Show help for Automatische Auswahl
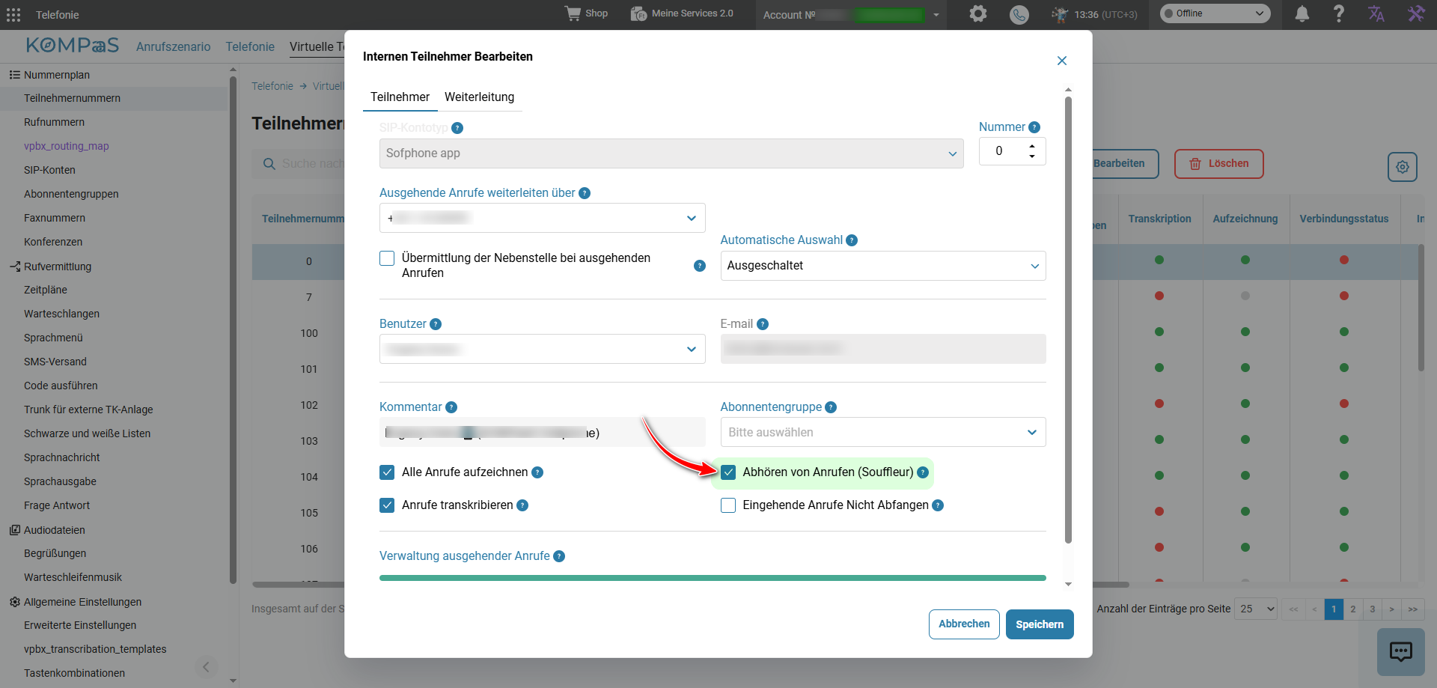This screenshot has width=1437, height=688. tap(852, 240)
